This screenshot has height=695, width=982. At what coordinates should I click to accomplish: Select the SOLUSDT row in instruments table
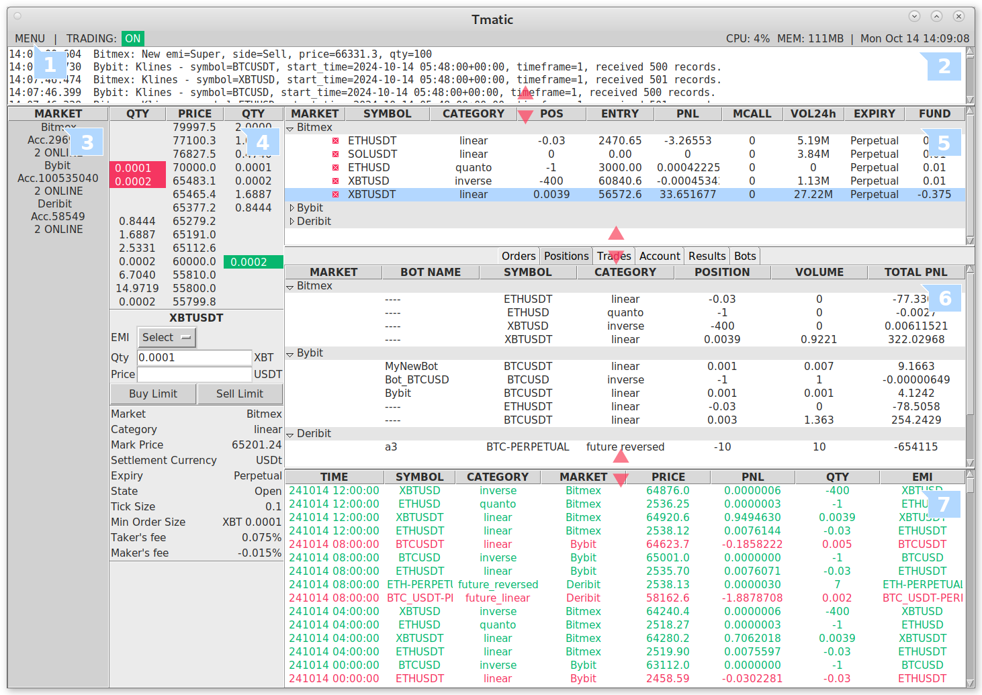625,154
